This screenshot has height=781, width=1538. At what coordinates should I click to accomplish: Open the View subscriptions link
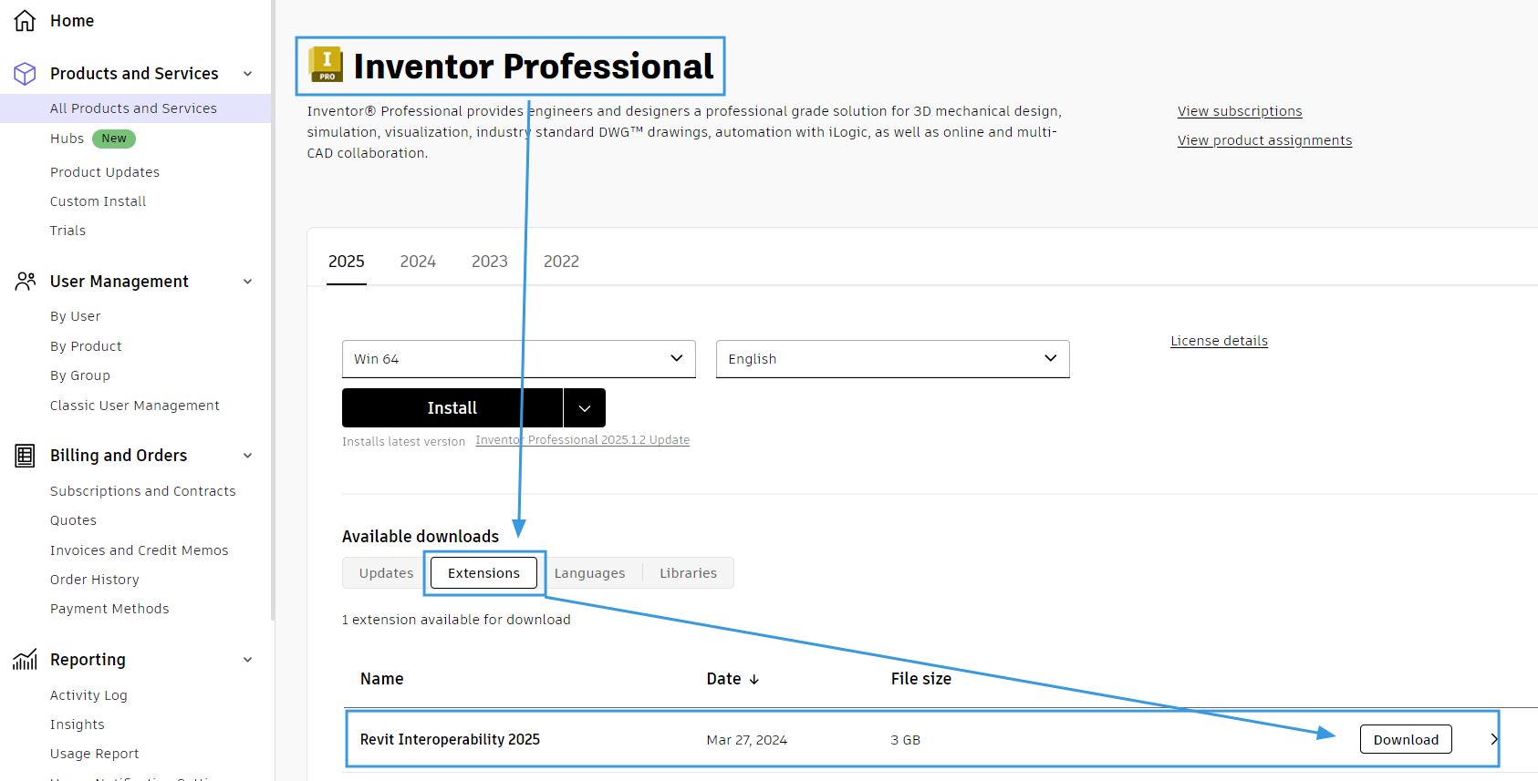click(1239, 111)
